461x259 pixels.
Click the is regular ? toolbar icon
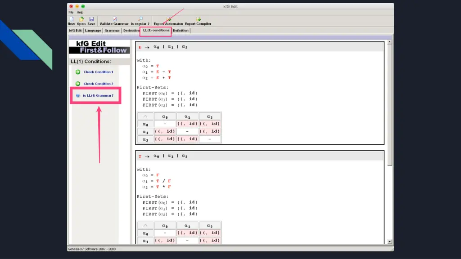click(x=140, y=19)
